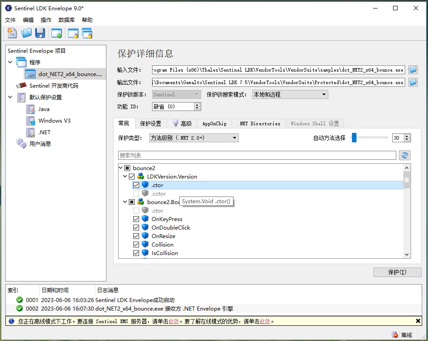Image resolution: width=428 pixels, height=341 pixels.
Task: Uncheck the IsCollision method checkbox
Action: (136, 253)
